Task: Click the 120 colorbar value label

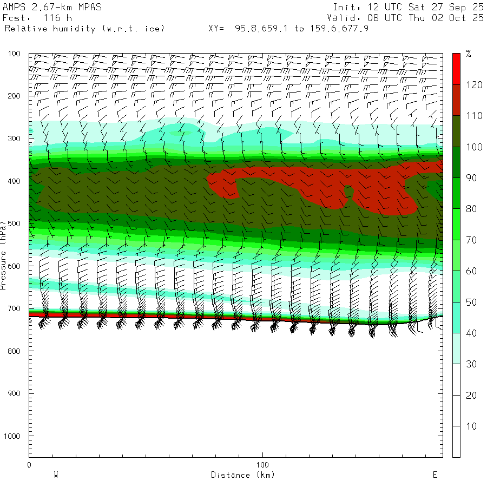Action: 474,85
